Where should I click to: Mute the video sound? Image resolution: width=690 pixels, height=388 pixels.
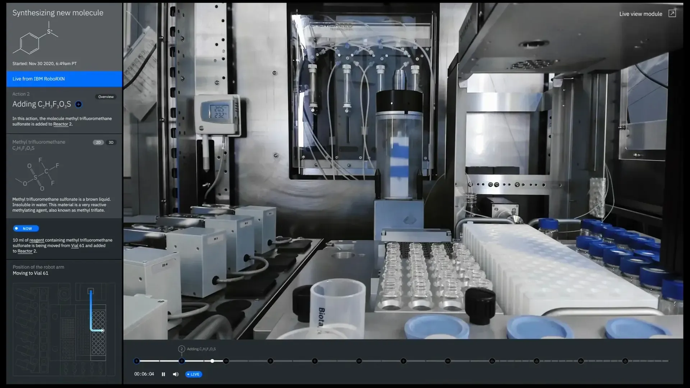coord(175,374)
